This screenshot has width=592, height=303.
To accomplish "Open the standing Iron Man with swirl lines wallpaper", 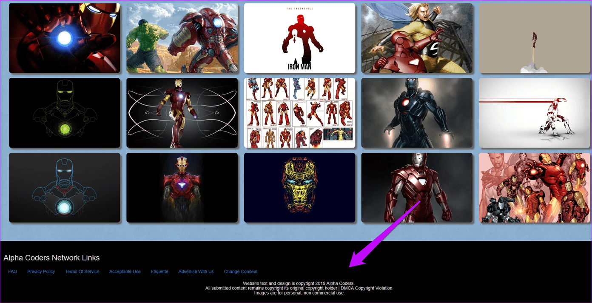I will (182, 113).
